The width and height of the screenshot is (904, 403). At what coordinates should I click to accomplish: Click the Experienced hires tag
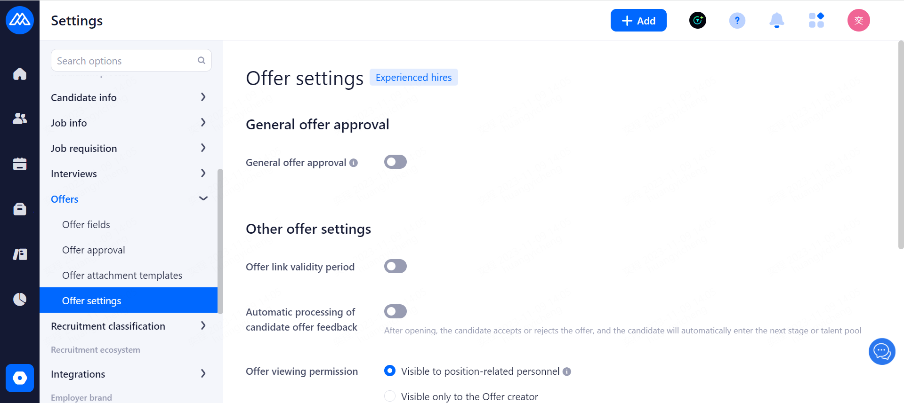coord(413,78)
